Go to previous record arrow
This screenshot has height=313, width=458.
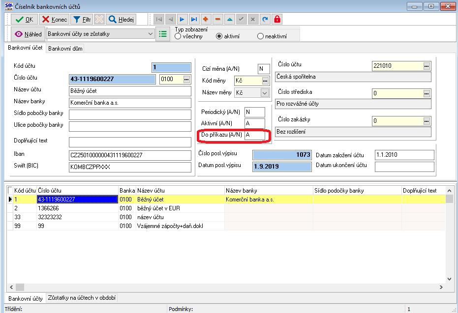pyautogui.click(x=171, y=19)
